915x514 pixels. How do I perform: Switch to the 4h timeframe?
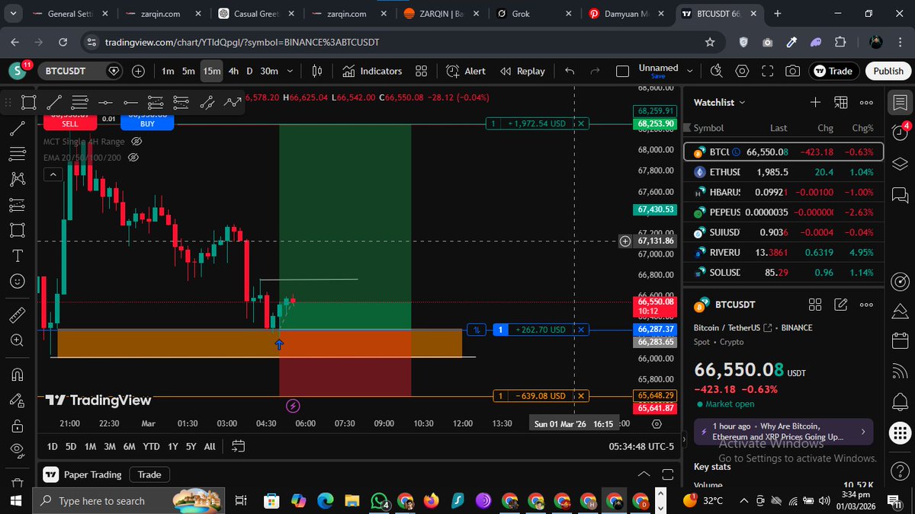coord(233,71)
